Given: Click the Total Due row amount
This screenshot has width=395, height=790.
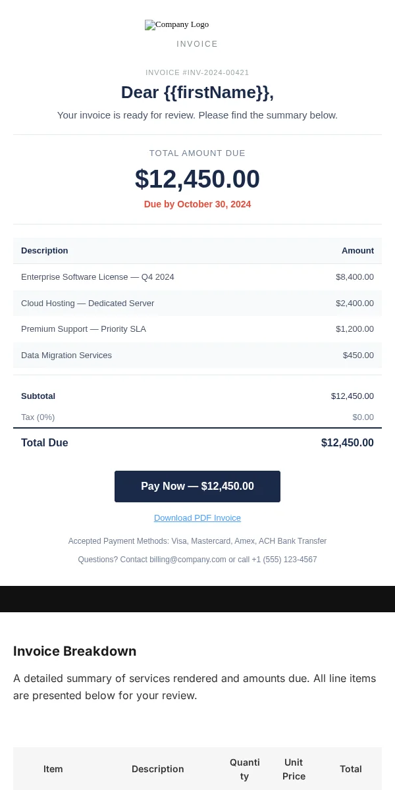Looking at the screenshot, I should click(x=348, y=443).
